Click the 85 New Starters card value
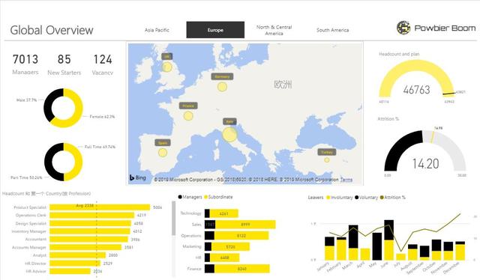Image resolution: width=480 pixels, height=280 pixels. coord(64,59)
